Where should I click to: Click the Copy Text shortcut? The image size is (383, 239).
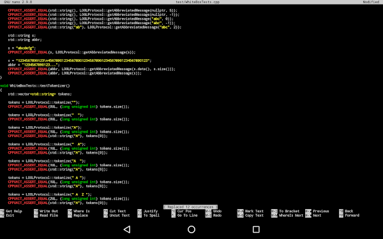[250, 215]
